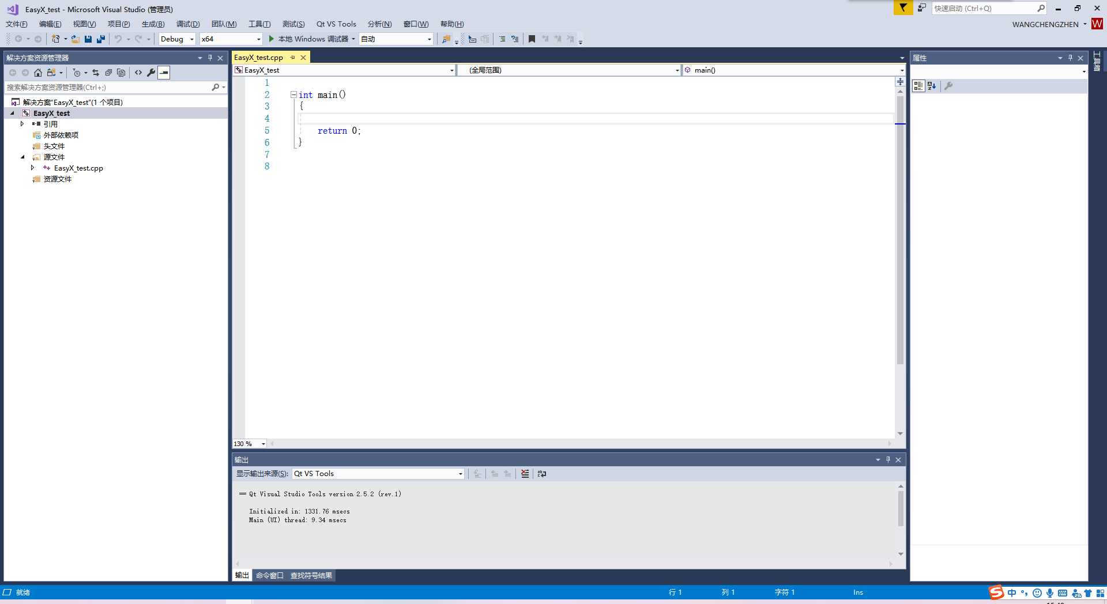Screen dimensions: 1107x604
Task: Toggle a bookmark with the bookmark icon
Action: pos(532,39)
